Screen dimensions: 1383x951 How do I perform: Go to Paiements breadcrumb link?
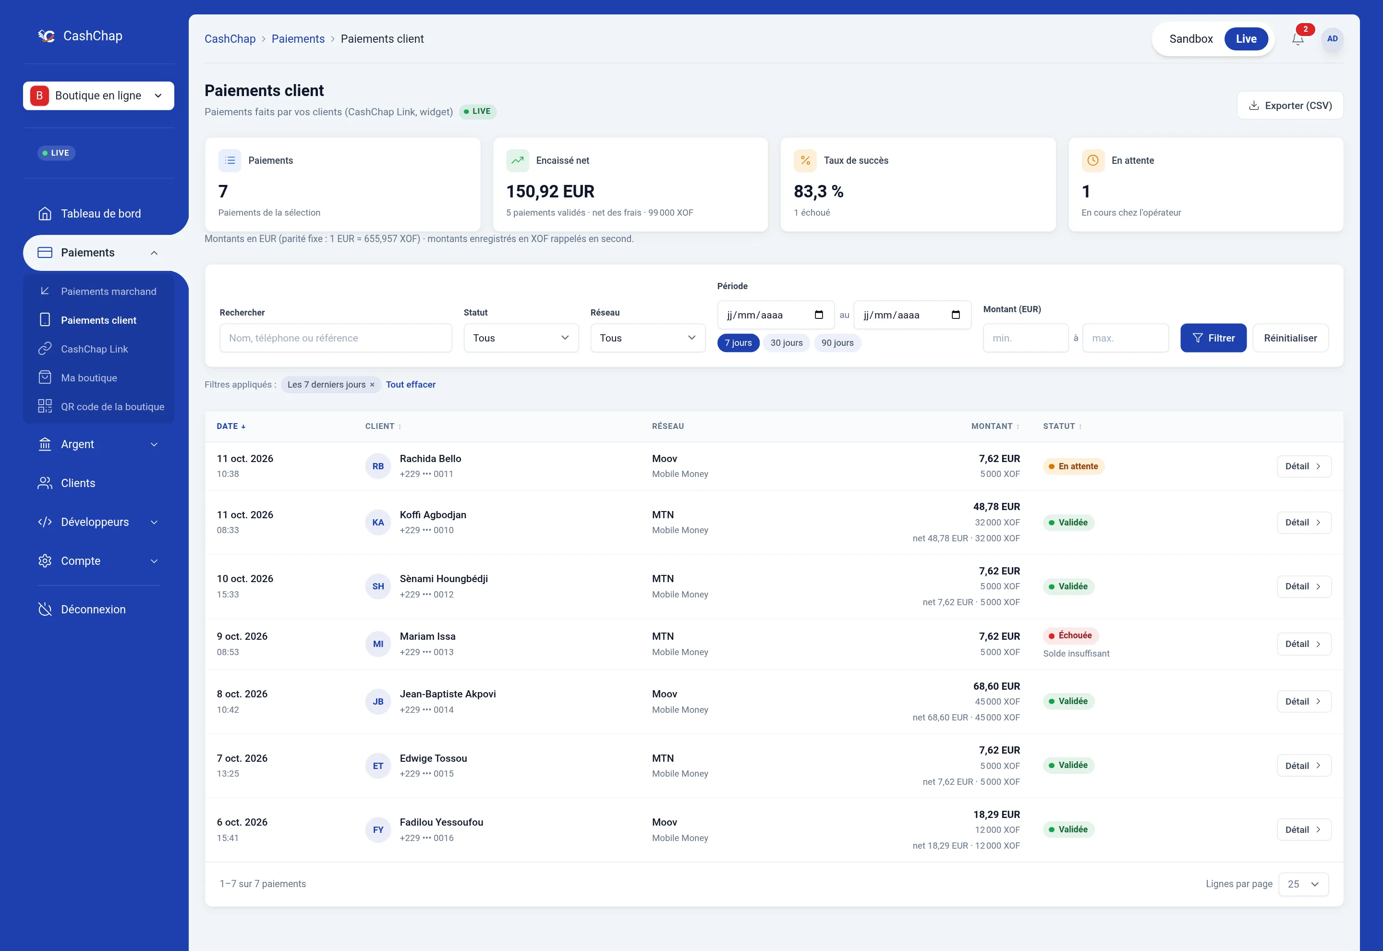[x=298, y=39]
